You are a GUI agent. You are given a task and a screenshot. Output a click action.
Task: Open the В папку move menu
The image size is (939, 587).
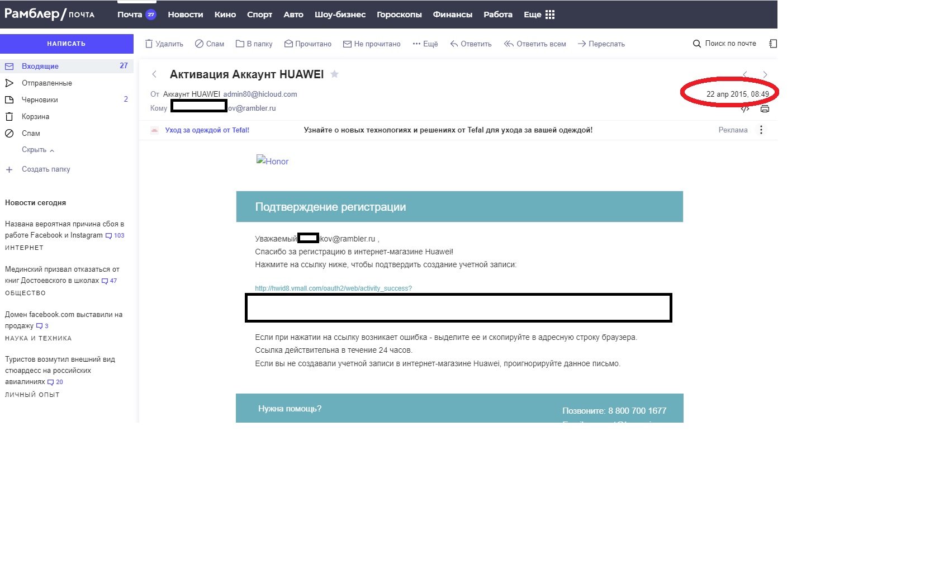click(x=254, y=44)
